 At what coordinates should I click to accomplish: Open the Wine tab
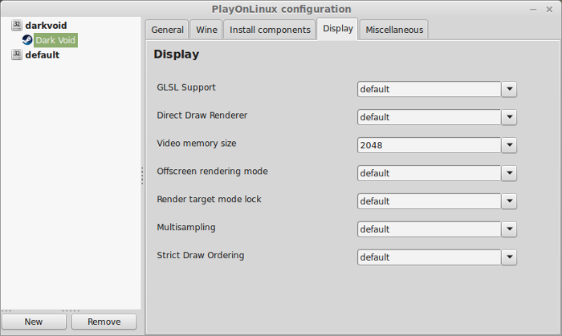206,30
